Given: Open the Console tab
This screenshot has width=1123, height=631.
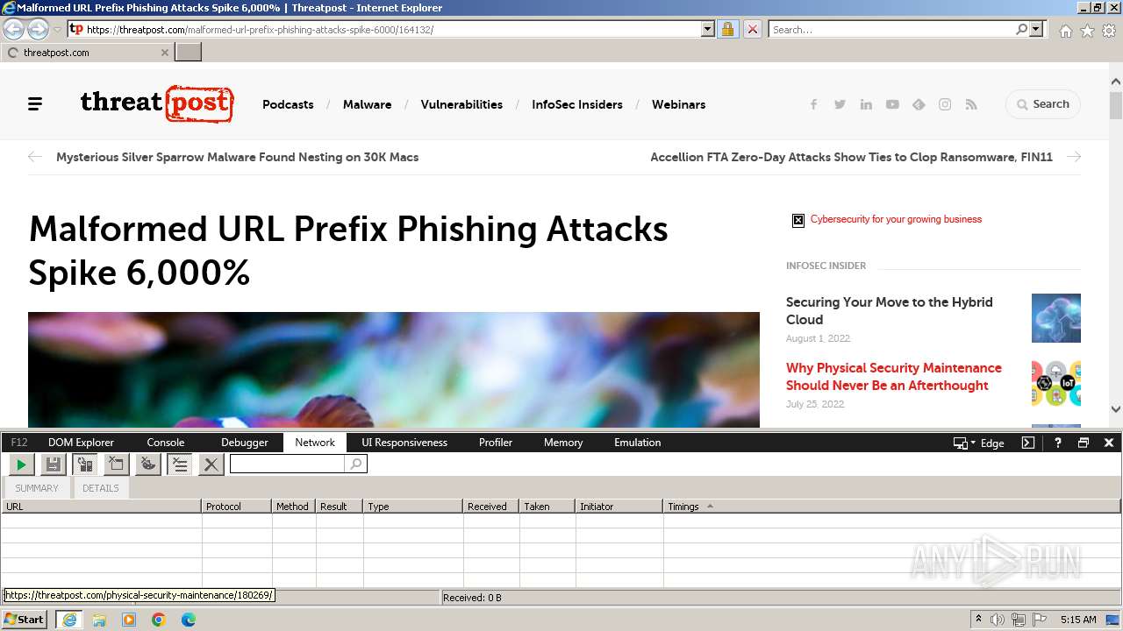Looking at the screenshot, I should (166, 443).
